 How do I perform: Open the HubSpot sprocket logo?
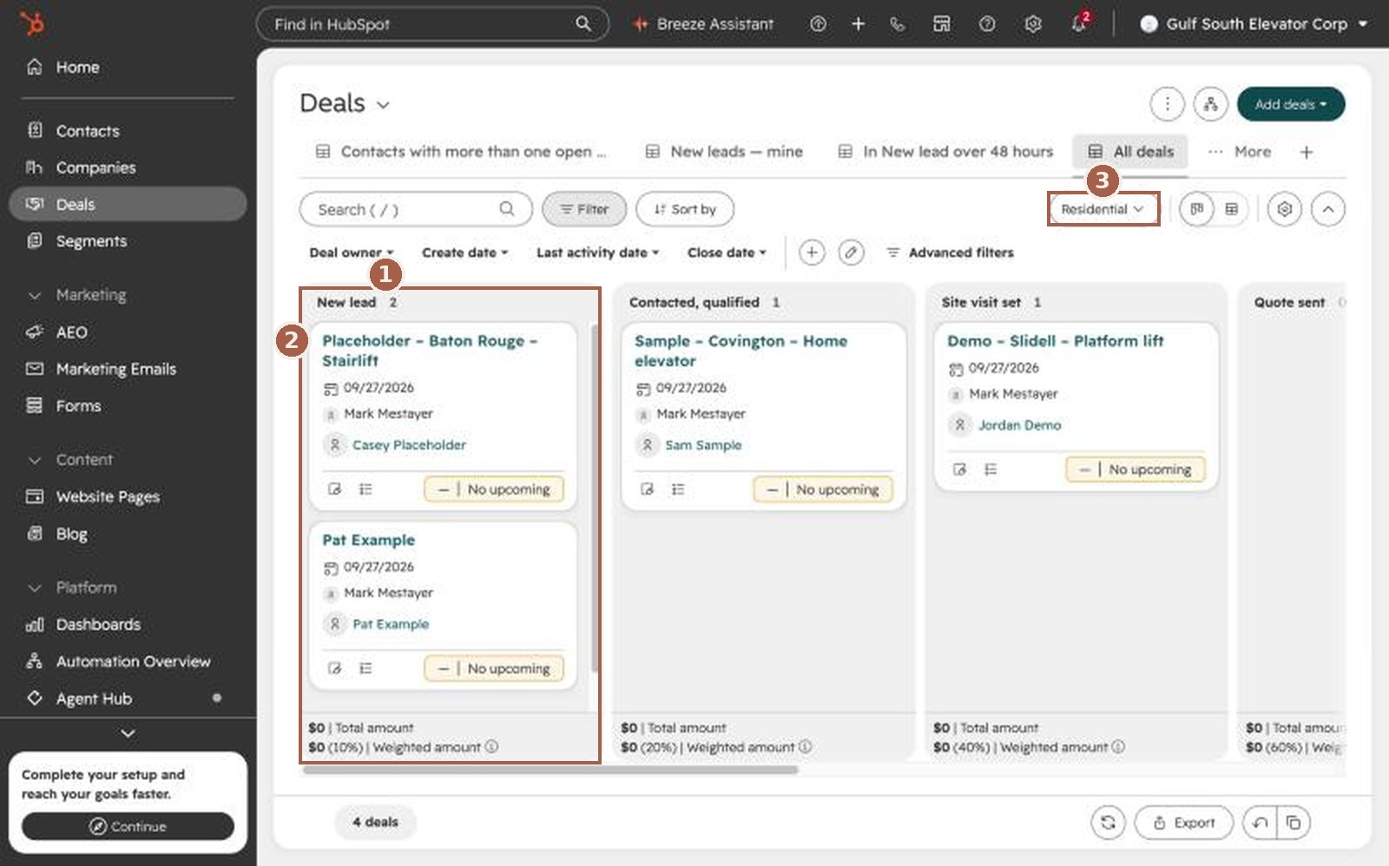click(32, 23)
